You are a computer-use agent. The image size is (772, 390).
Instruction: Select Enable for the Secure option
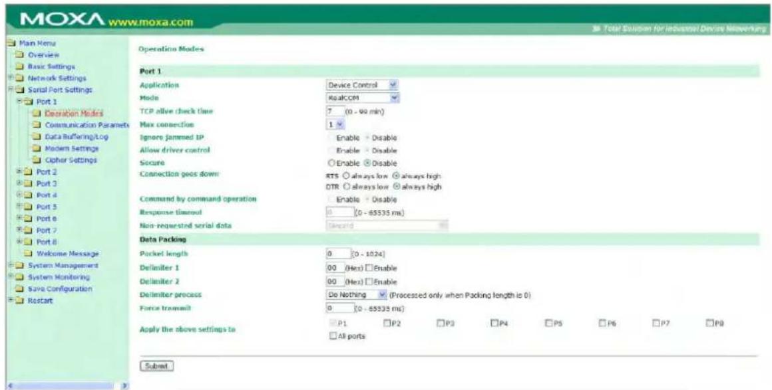click(331, 163)
